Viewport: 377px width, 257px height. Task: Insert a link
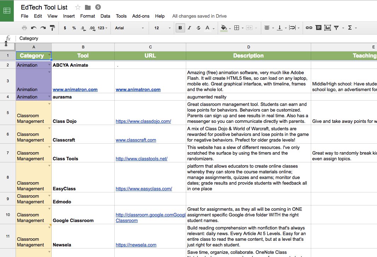coord(309,28)
